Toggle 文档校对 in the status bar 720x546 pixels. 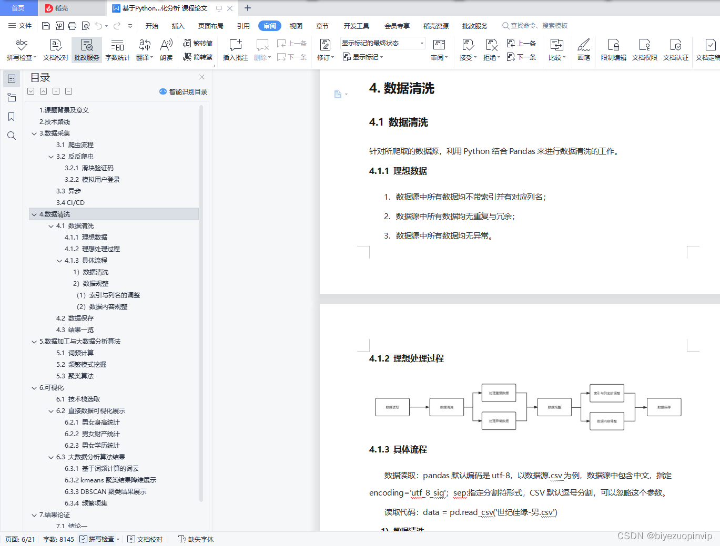pyautogui.click(x=145, y=539)
